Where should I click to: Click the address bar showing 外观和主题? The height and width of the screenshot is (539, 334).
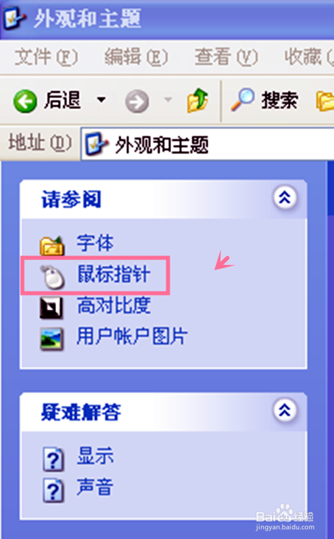click(207, 144)
